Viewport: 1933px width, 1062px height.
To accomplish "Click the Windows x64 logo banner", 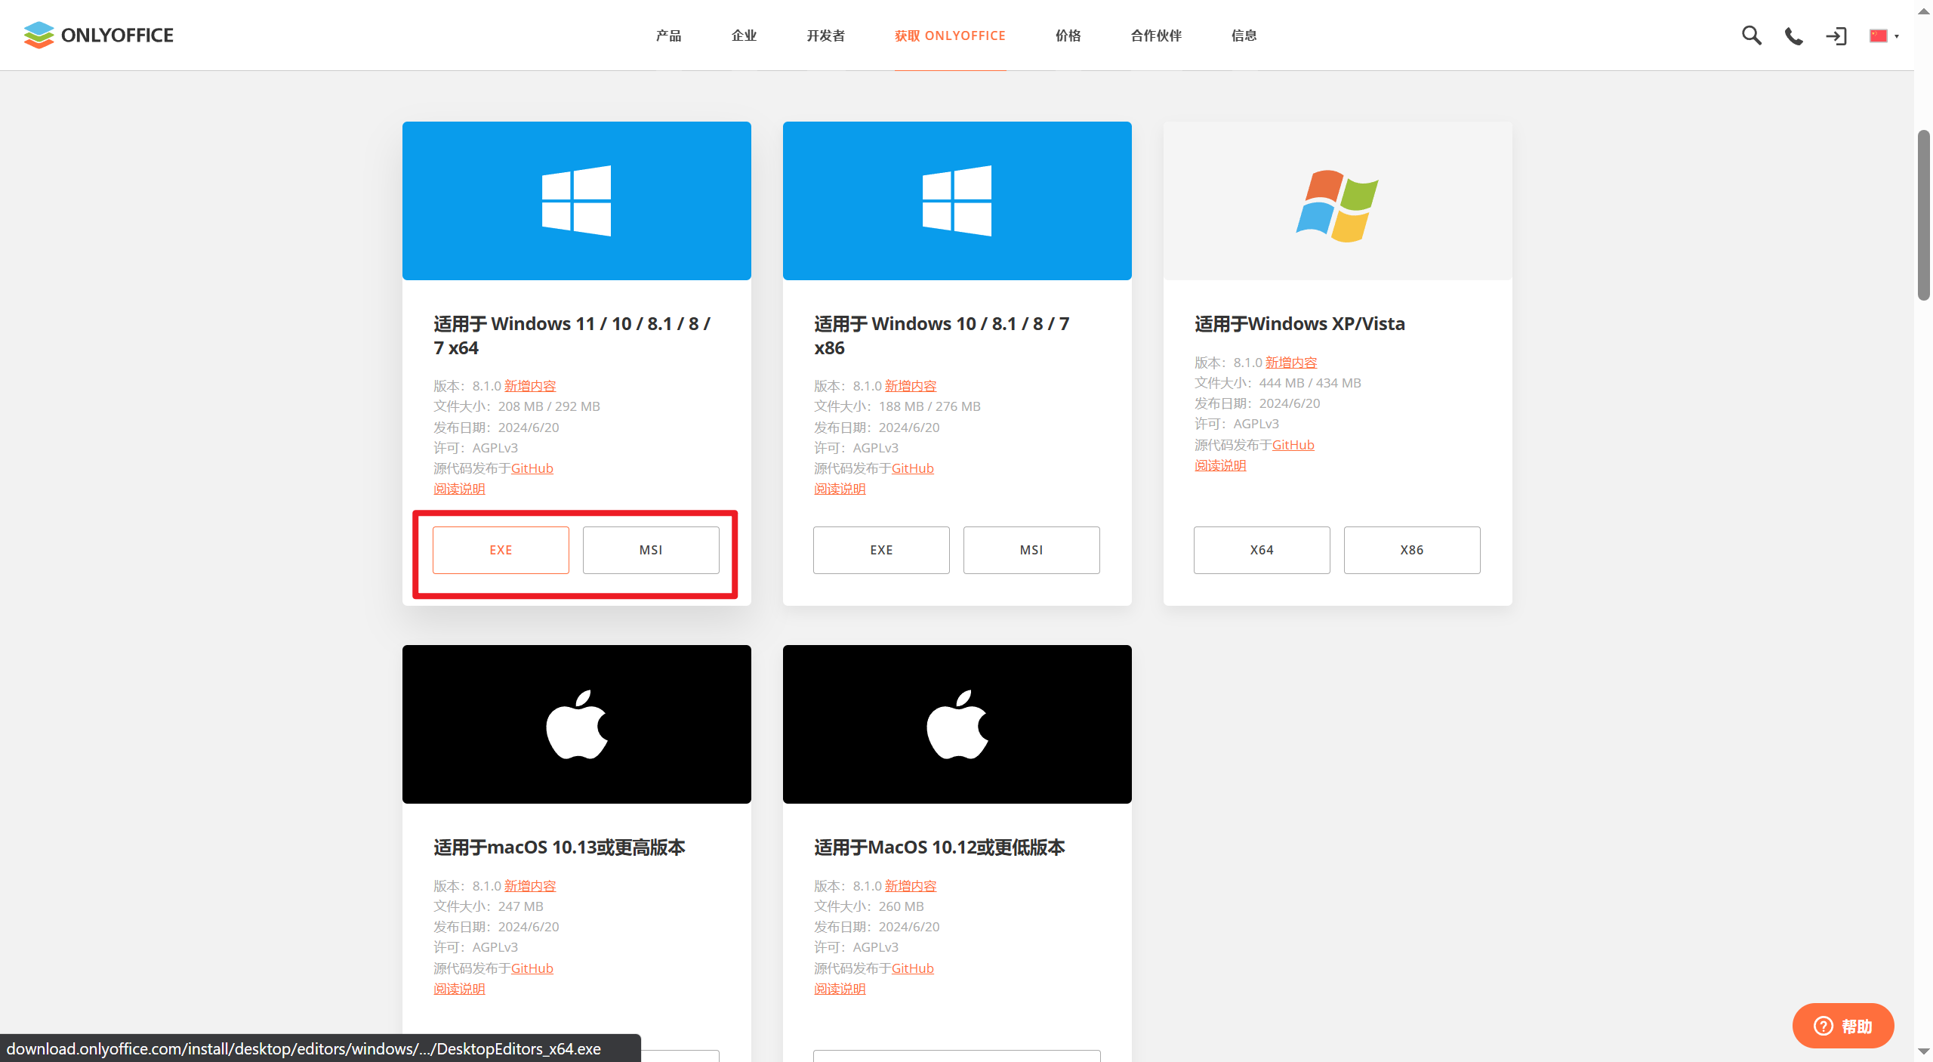I will coord(576,201).
